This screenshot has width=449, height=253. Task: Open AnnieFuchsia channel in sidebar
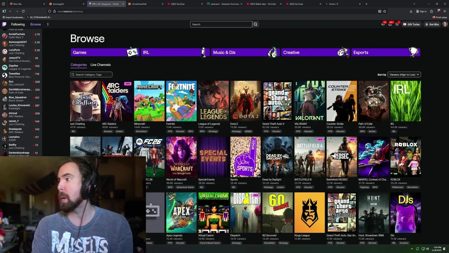point(21,35)
